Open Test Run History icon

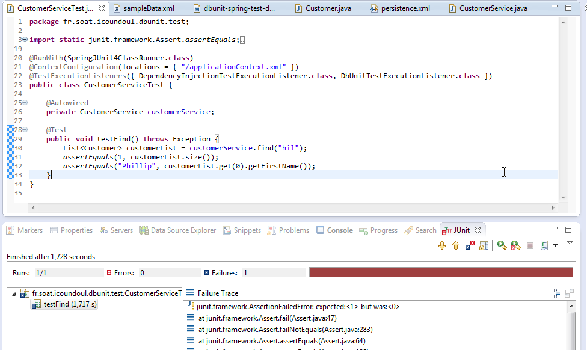[544, 245]
